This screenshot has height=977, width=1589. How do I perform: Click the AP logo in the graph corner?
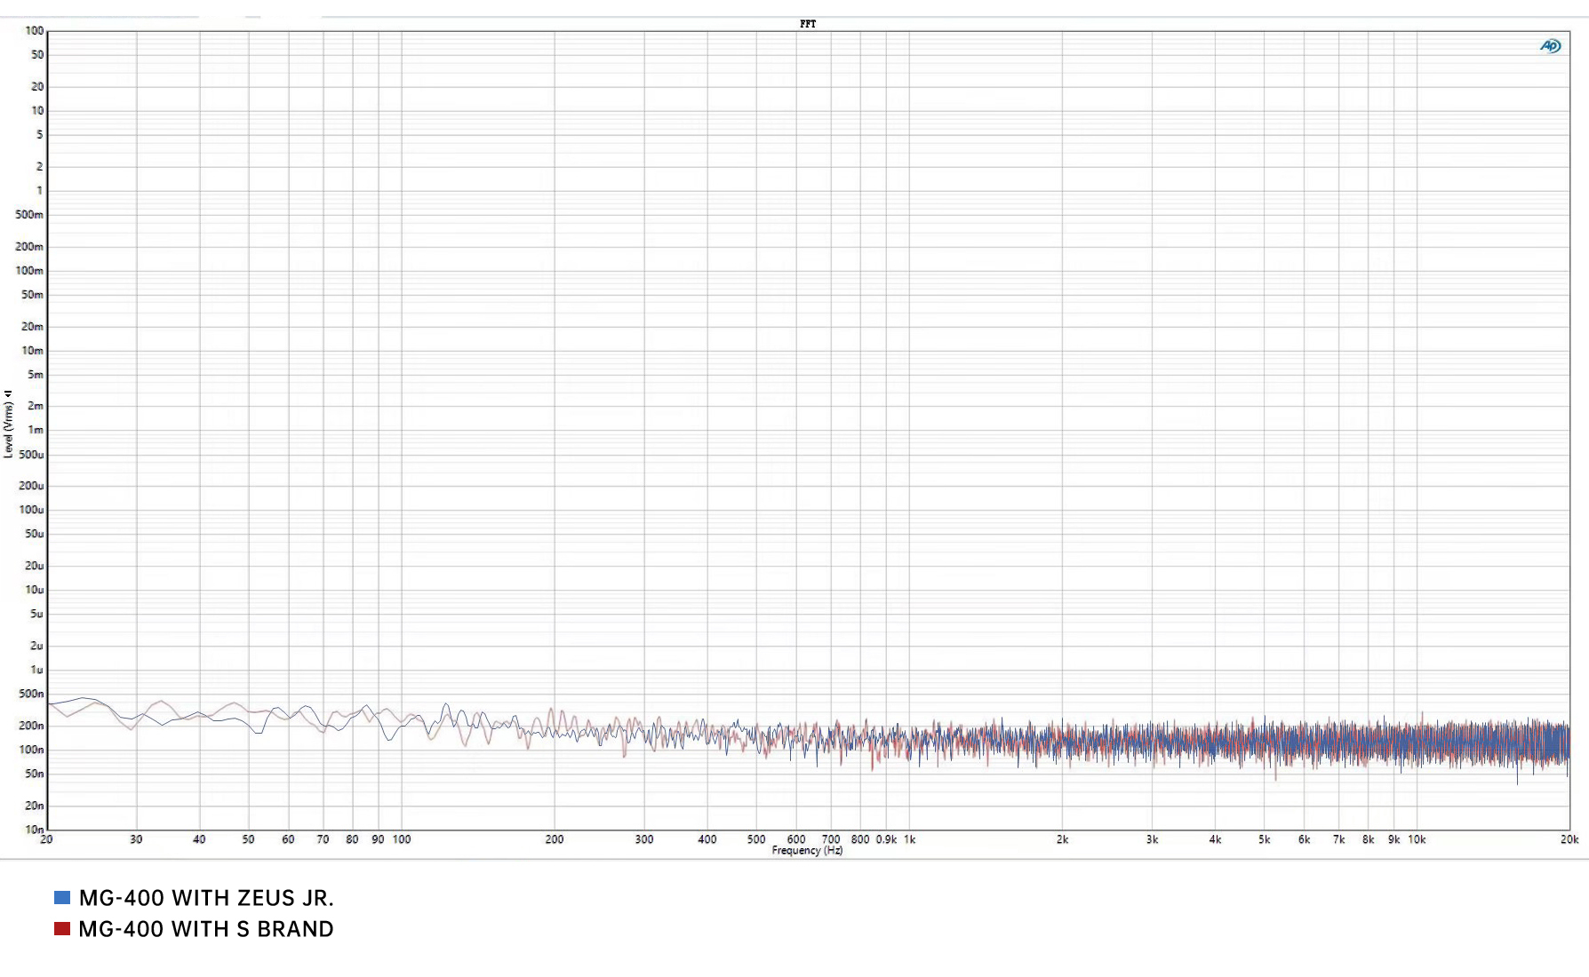(x=1550, y=46)
